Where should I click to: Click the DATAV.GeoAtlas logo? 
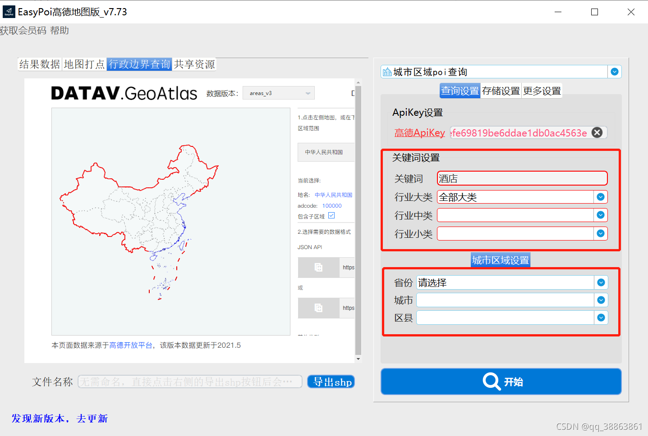(x=124, y=93)
